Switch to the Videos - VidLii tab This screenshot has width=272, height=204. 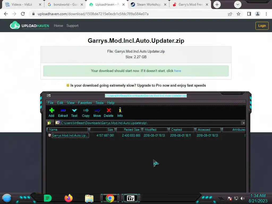(23, 5)
